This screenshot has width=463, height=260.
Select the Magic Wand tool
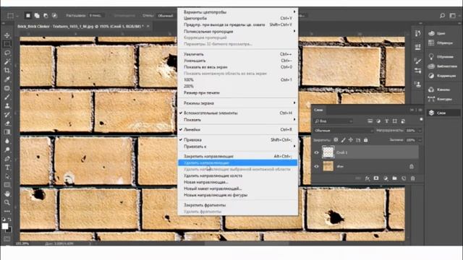click(7, 61)
